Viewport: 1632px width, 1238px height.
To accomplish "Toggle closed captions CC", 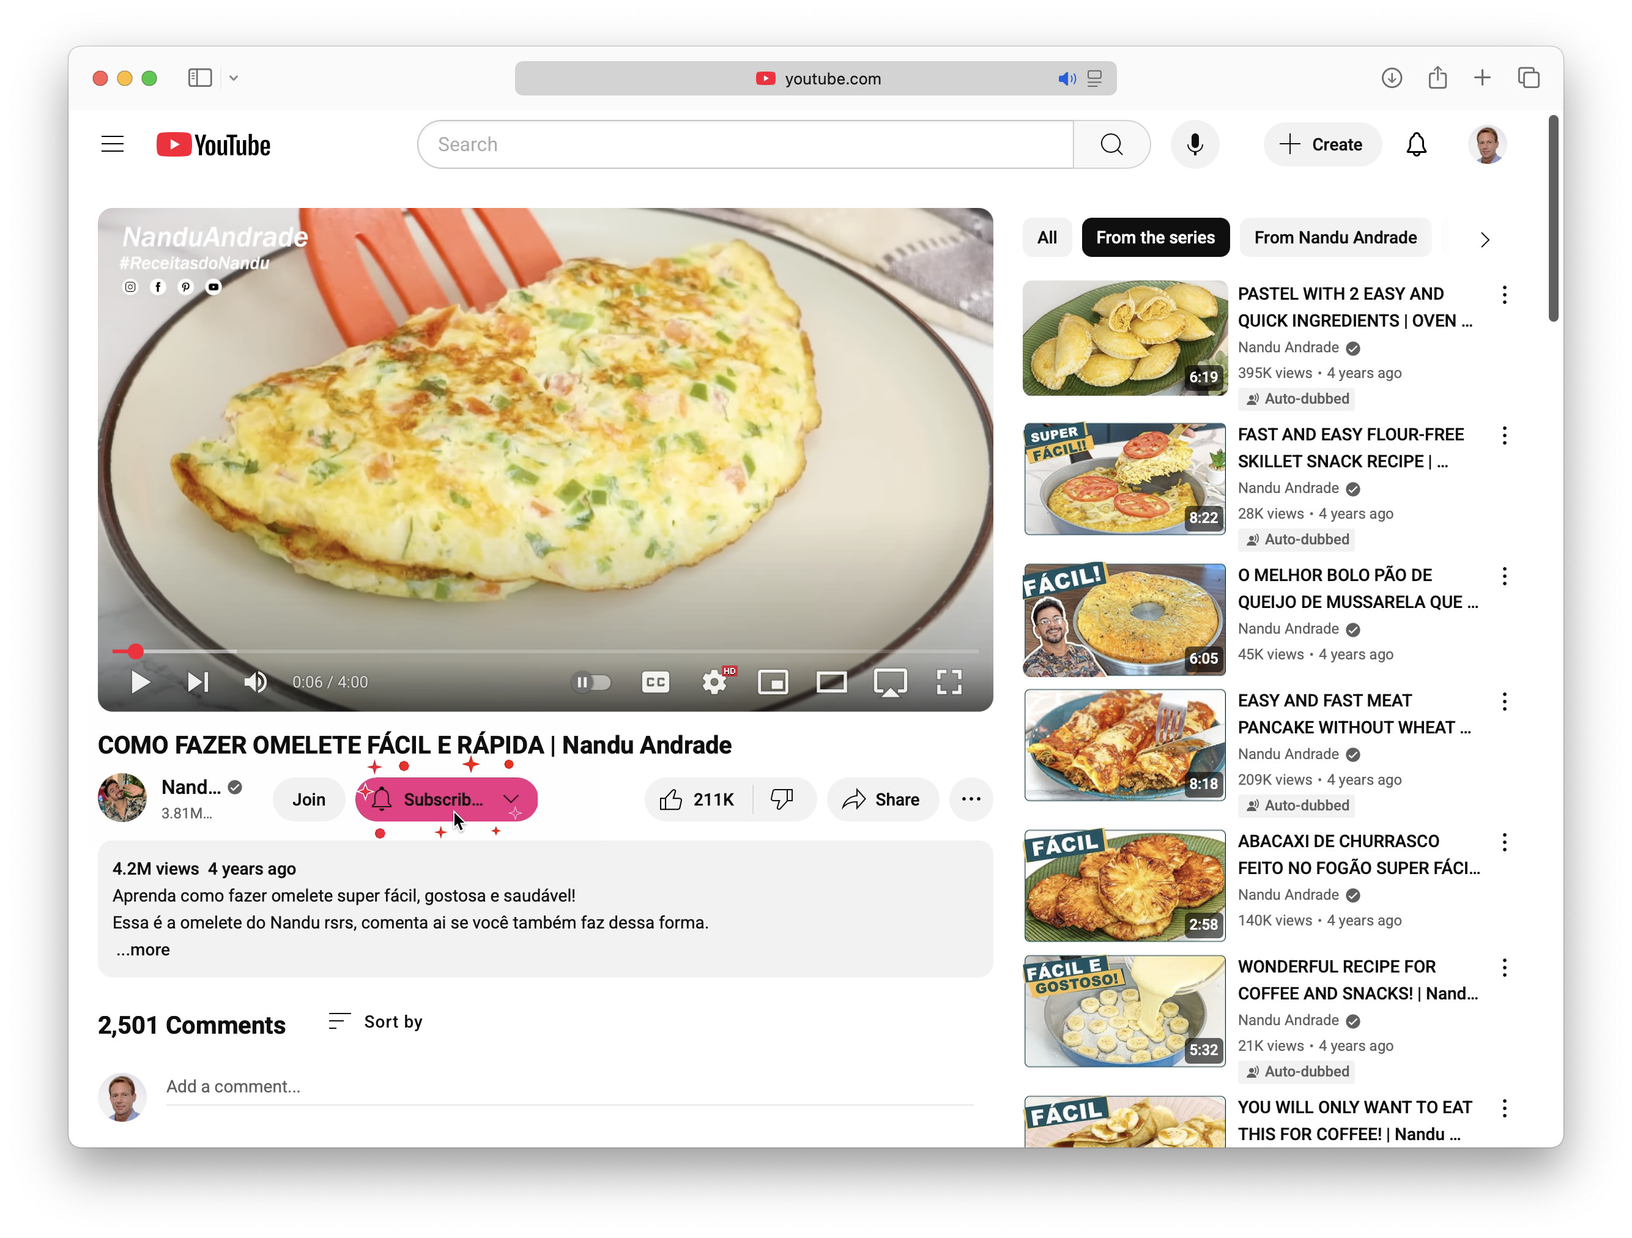I will click(655, 683).
